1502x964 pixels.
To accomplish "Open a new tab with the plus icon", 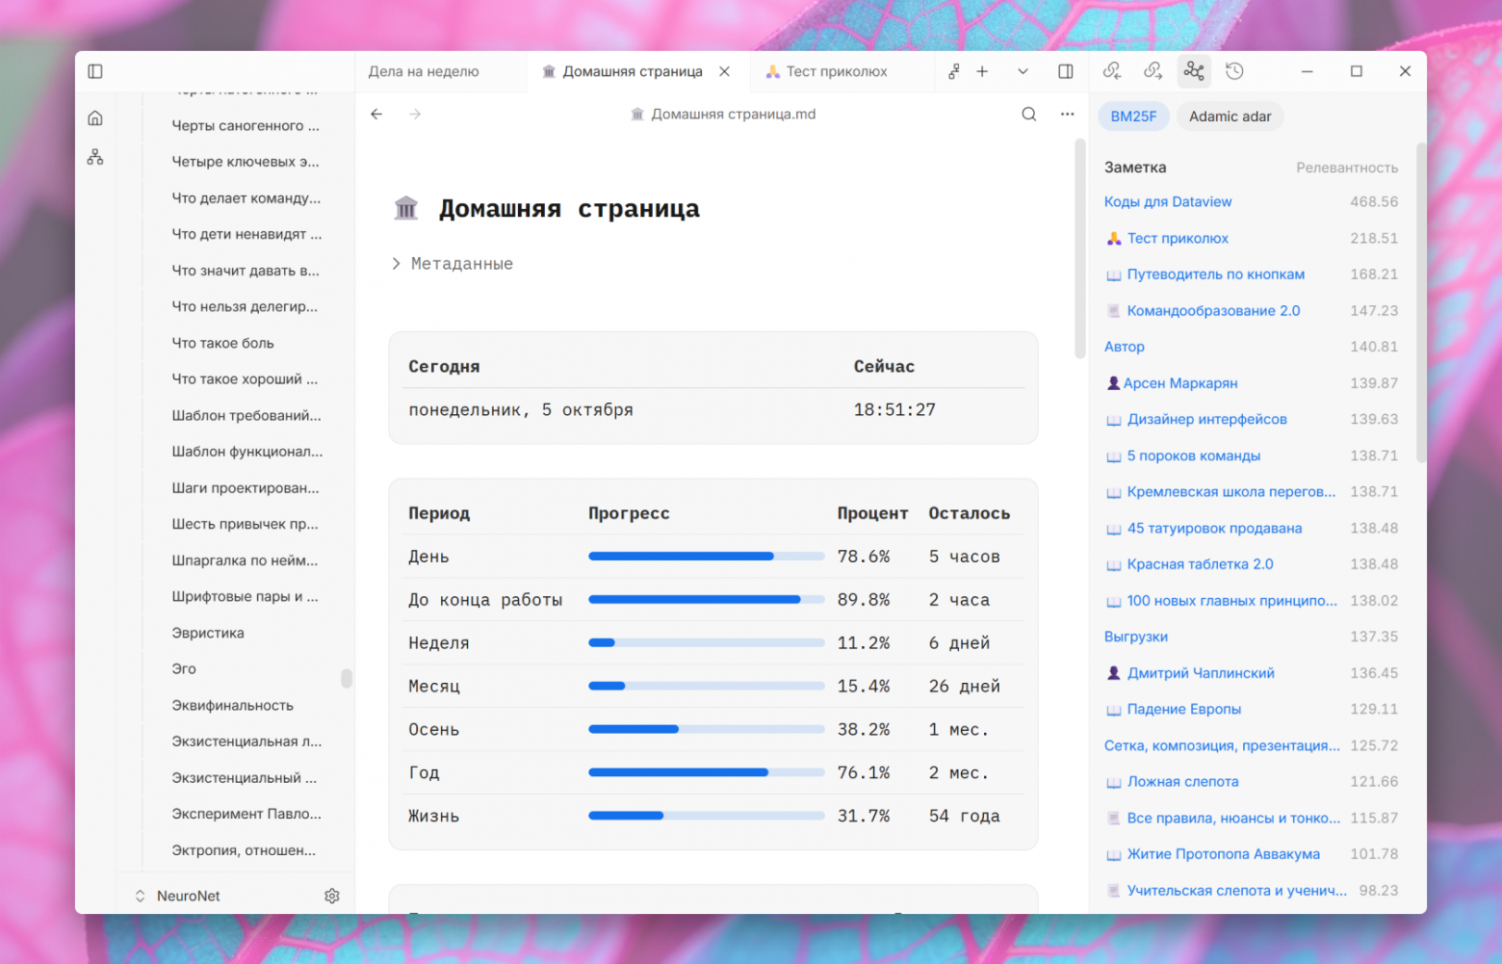I will 982,71.
